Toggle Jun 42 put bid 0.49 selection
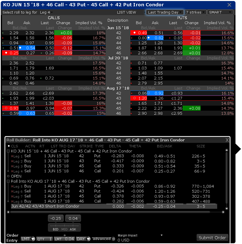The width and height of the screenshot is (242, 244). (x=138, y=33)
